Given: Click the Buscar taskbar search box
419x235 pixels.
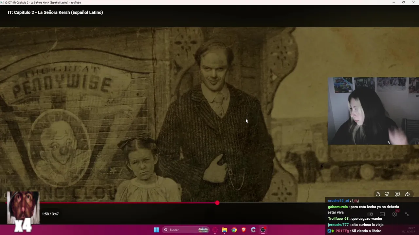Looking at the screenshot, I should [x=186, y=230].
